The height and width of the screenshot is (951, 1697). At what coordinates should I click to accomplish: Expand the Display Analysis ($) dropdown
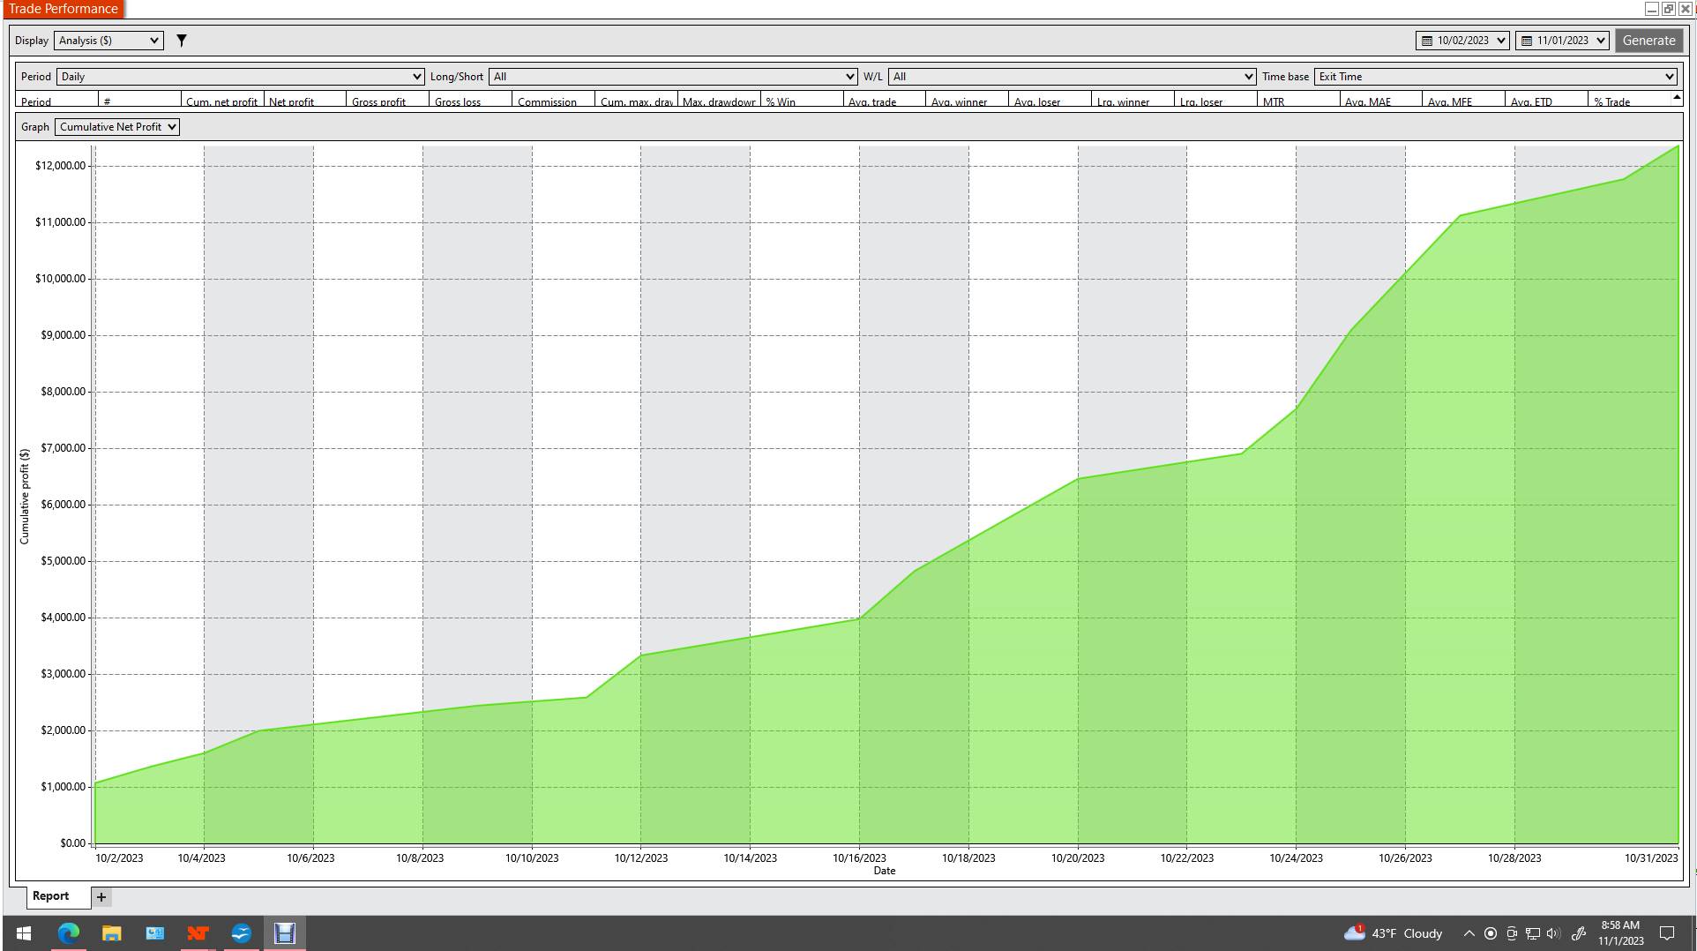click(x=108, y=41)
